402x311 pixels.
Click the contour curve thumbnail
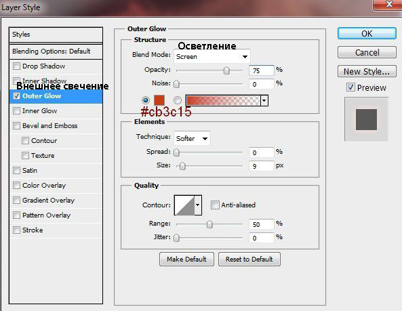click(x=184, y=205)
